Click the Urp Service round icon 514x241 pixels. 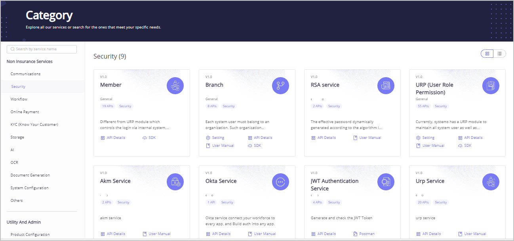[491, 182]
